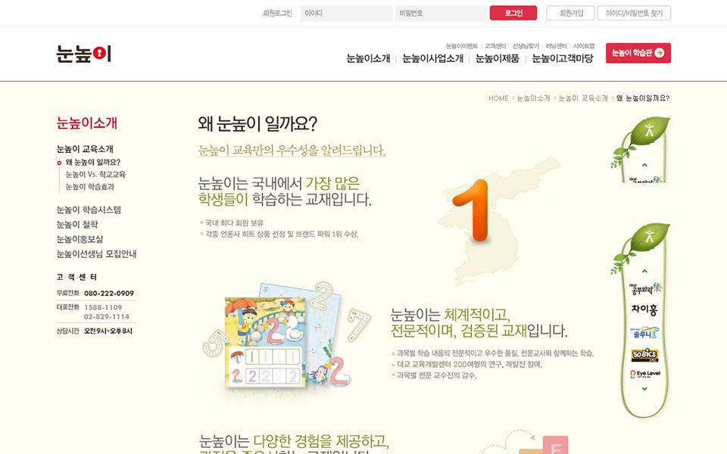Select 눈높이 Vs. 학교교육 in sidebar
Image resolution: width=727 pixels, height=454 pixels.
[x=95, y=175]
